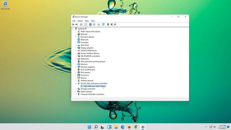Image resolution: width=231 pixels, height=130 pixels.
Task: Select the Sensors label
Action: click(x=83, y=78)
